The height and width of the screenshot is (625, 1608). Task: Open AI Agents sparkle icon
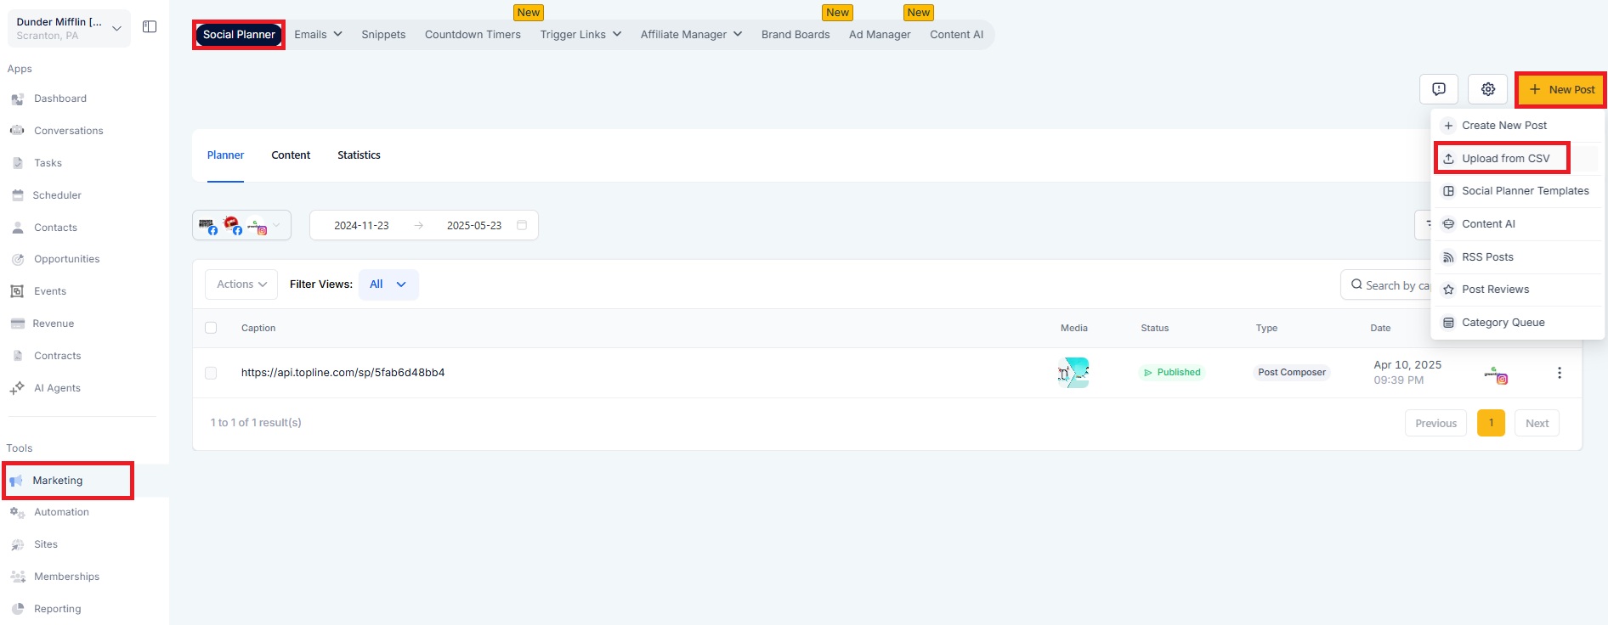17,388
